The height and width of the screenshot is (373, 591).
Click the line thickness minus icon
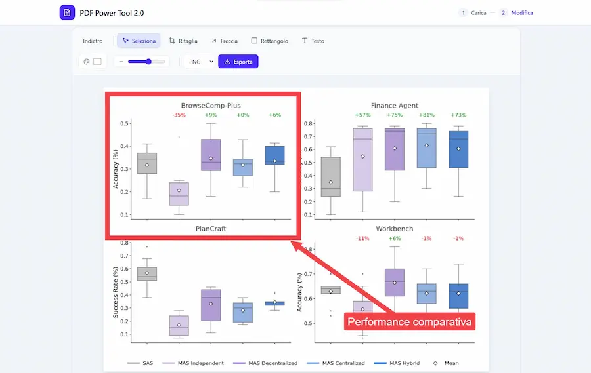coord(121,62)
